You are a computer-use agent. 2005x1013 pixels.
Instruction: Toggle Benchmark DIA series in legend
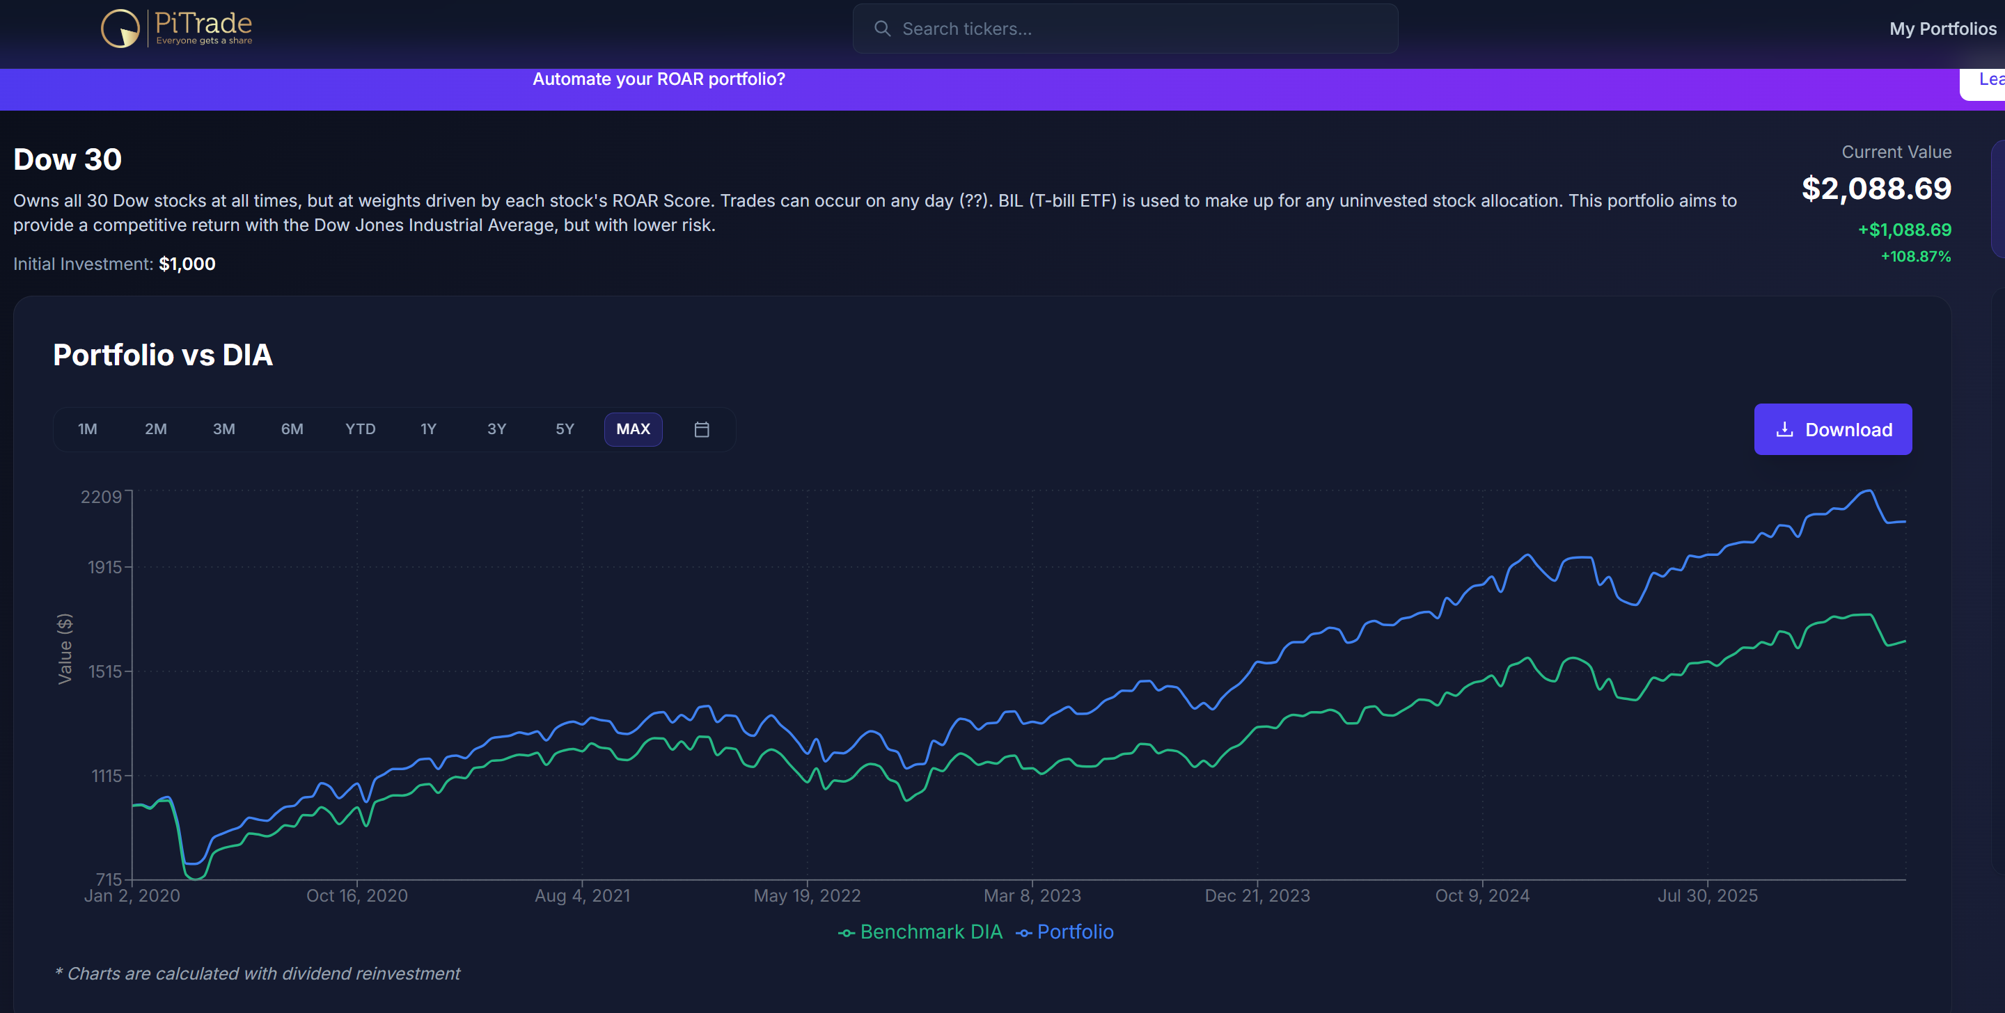[930, 932]
